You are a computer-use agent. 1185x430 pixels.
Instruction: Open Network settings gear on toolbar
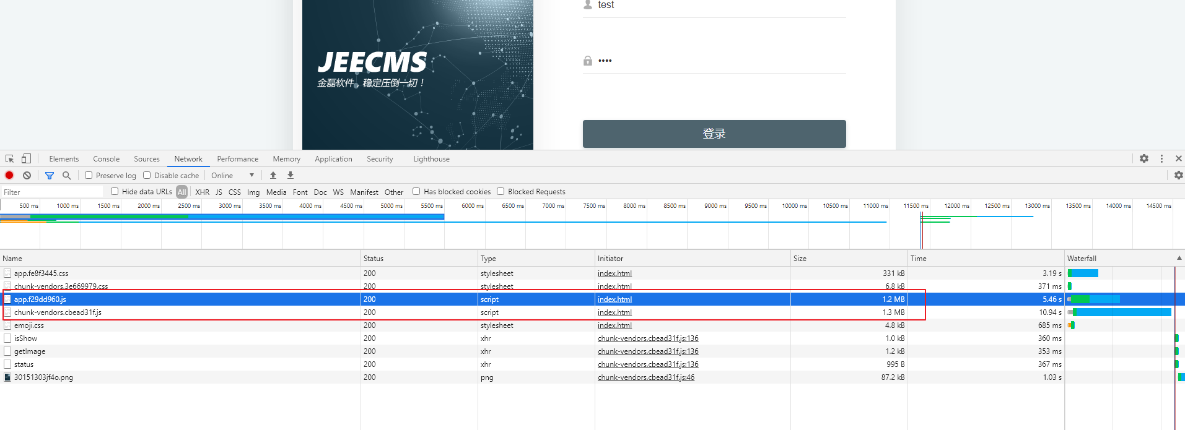[1179, 176]
